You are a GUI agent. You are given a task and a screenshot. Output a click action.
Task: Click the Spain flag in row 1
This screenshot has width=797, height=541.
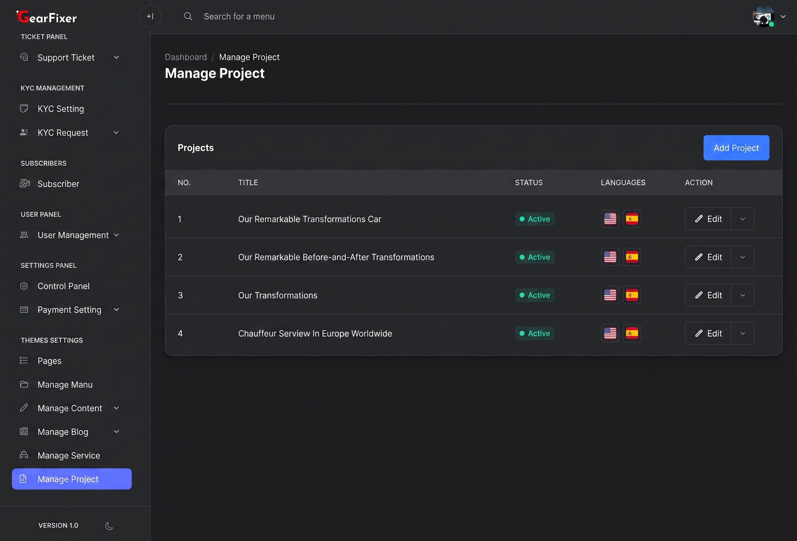[632, 219]
